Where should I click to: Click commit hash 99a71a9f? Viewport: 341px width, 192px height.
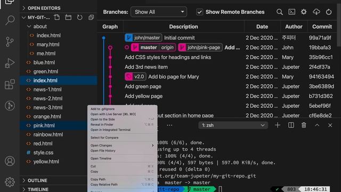tap(320, 38)
